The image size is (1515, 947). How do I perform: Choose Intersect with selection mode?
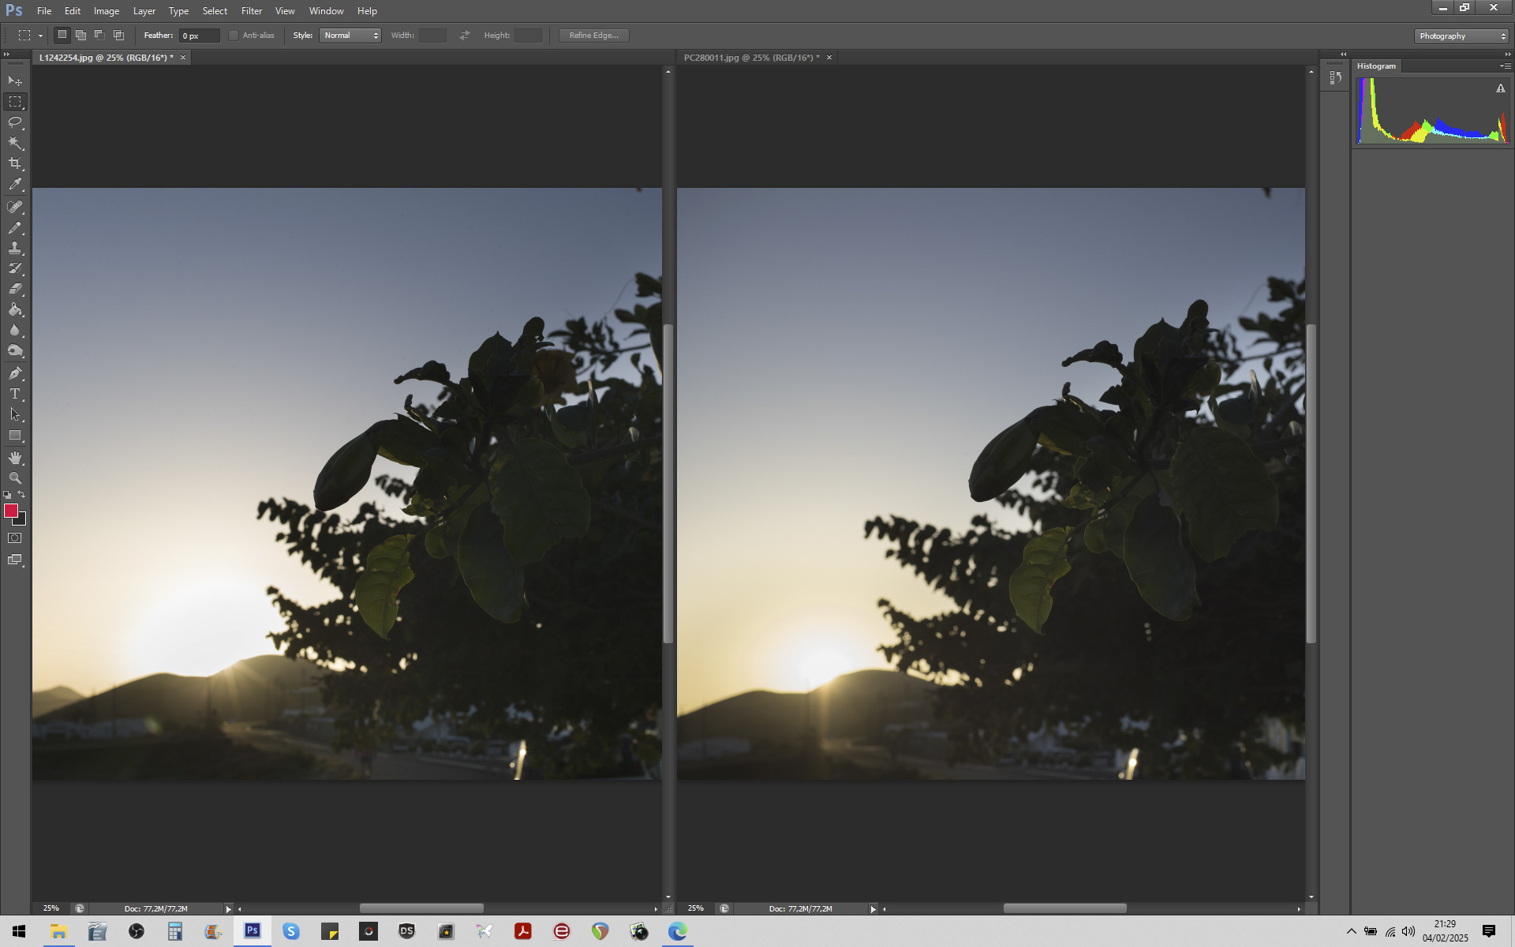pyautogui.click(x=118, y=36)
